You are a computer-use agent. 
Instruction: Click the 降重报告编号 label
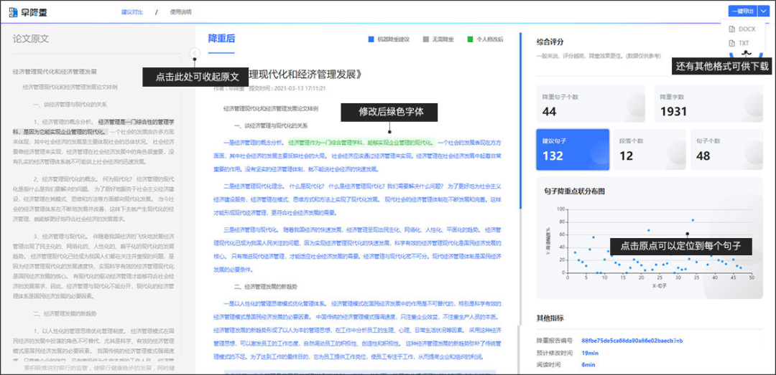pyautogui.click(x=554, y=341)
